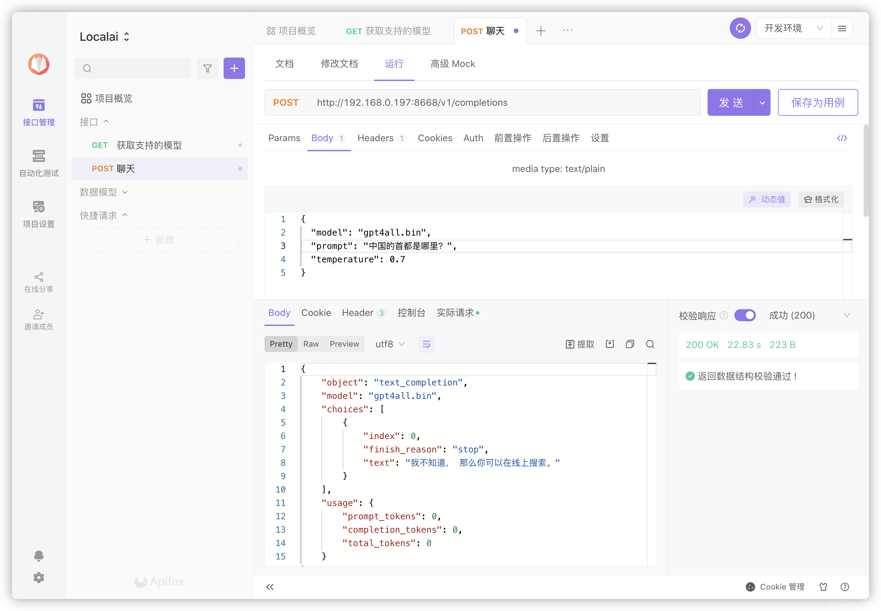Save the response to file icon
The image size is (881, 611).
pyautogui.click(x=610, y=344)
